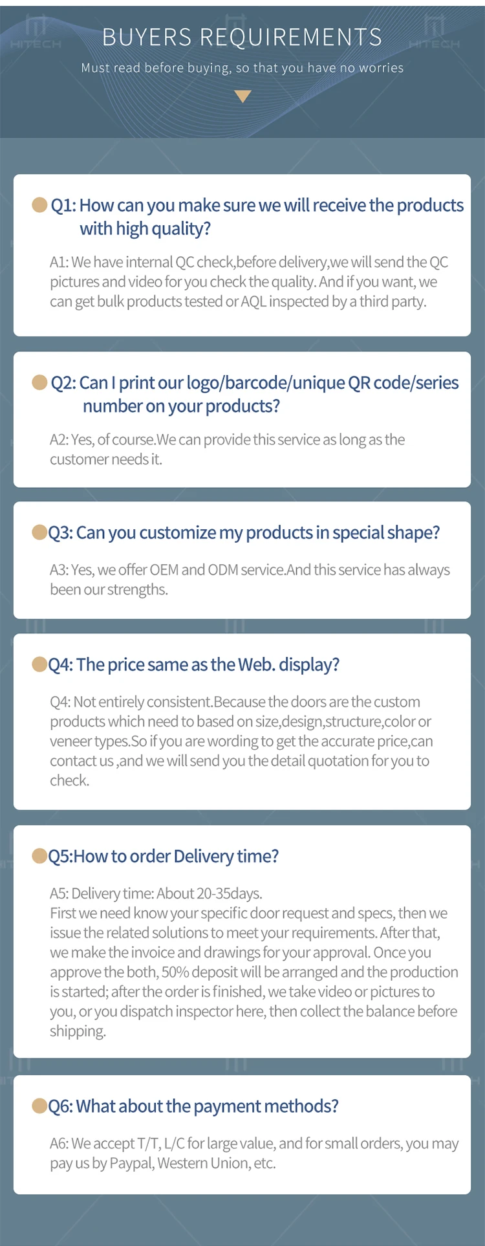Click the tan bullet beside Q5

(39, 856)
